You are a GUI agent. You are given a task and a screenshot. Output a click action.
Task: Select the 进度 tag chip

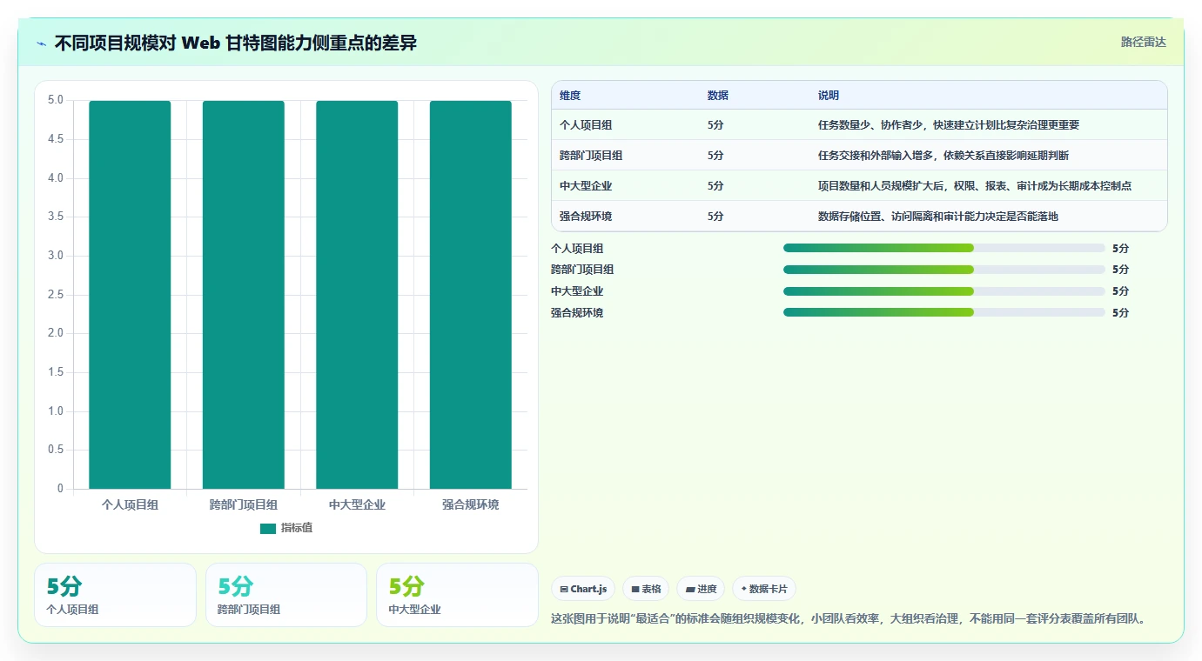(701, 589)
